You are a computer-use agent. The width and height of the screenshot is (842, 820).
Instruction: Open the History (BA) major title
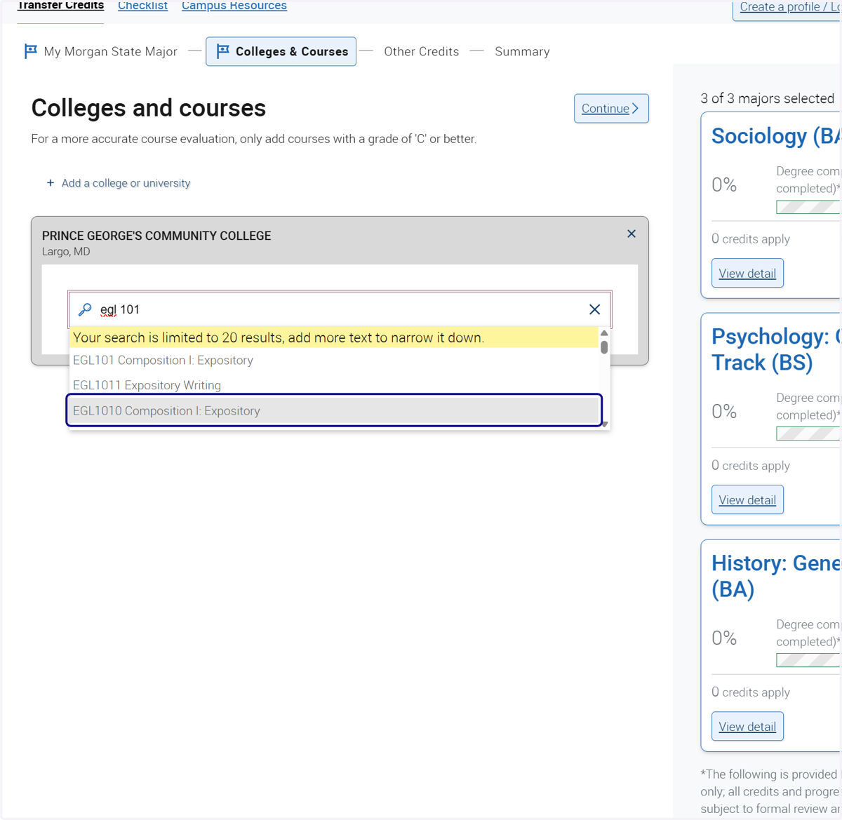pyautogui.click(x=776, y=576)
